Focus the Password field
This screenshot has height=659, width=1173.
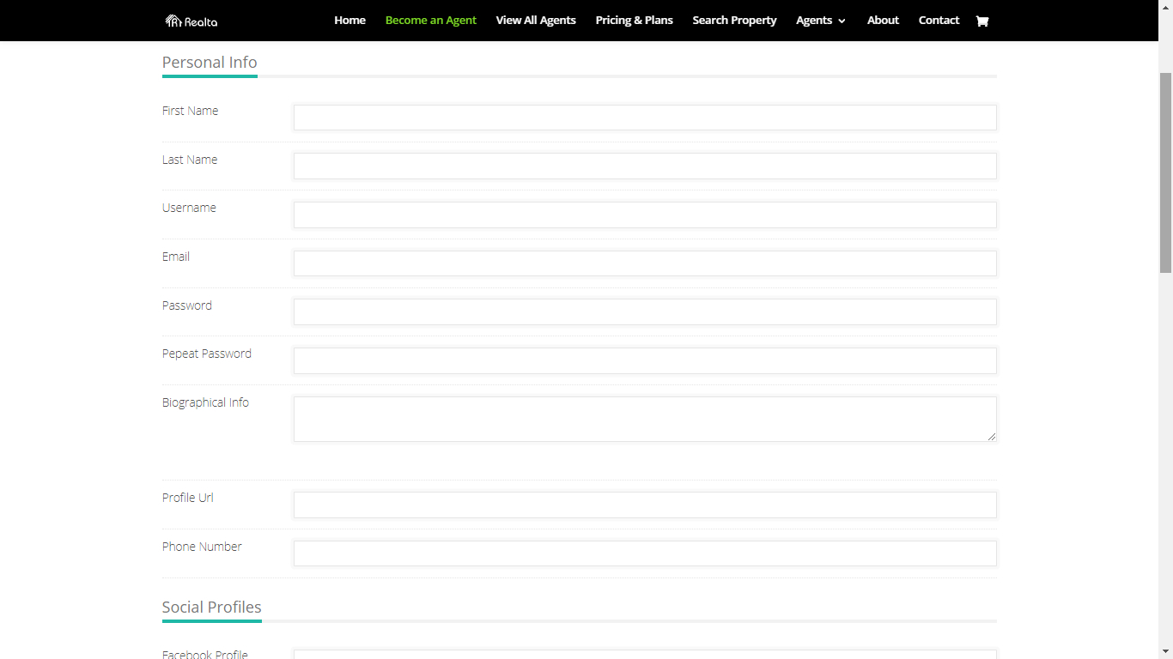[644, 312]
